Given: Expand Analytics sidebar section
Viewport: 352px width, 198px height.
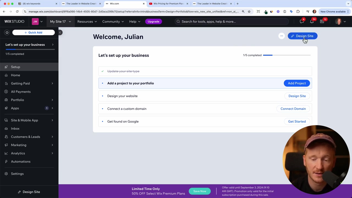Looking at the screenshot, I should click(29, 153).
